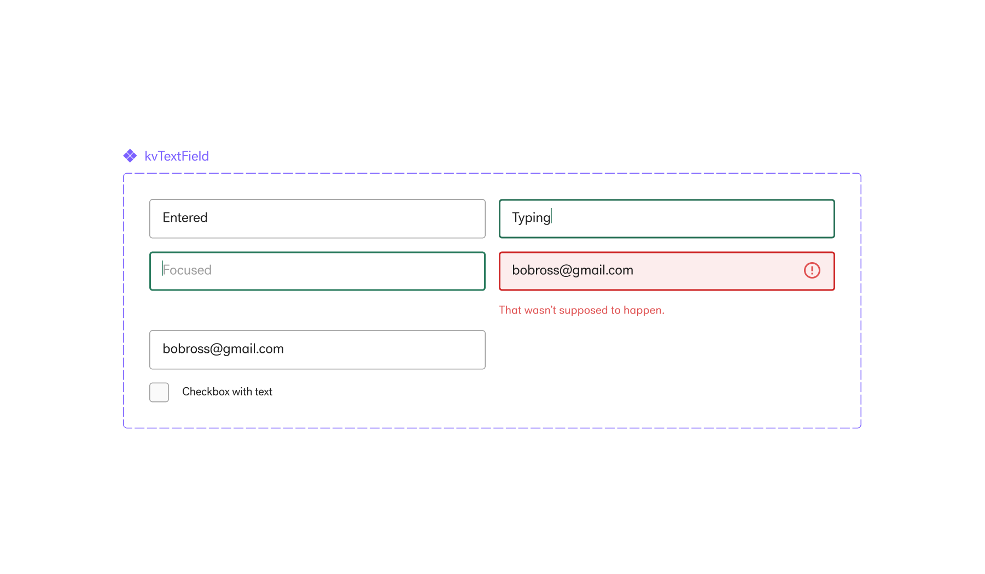Click the 'Checkbox with text' label
The width and height of the screenshot is (985, 574).
pyautogui.click(x=227, y=392)
